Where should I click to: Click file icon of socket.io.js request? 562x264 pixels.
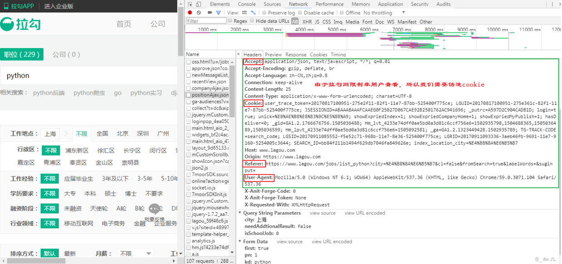[189, 188]
